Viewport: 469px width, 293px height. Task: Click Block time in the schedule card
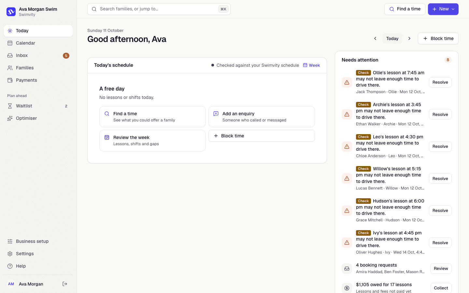[262, 136]
